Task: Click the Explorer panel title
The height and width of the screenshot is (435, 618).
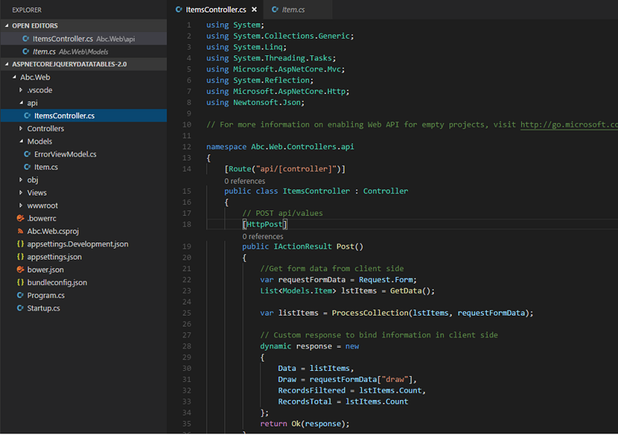Action: [x=27, y=10]
